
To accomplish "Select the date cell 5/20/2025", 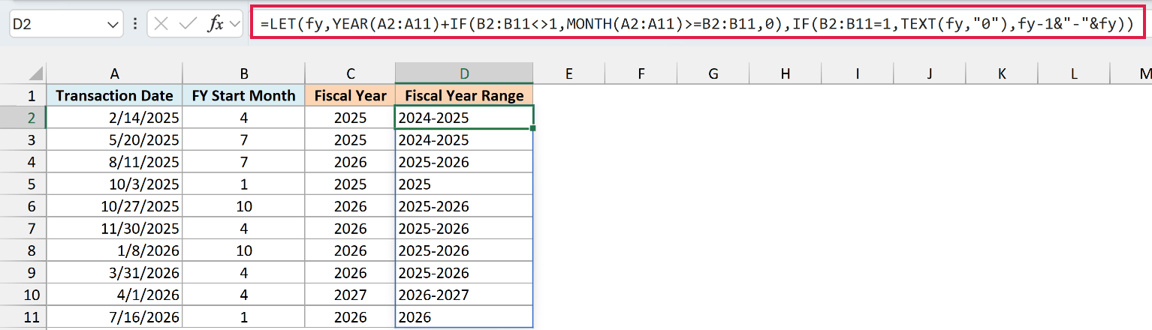I will [x=114, y=139].
